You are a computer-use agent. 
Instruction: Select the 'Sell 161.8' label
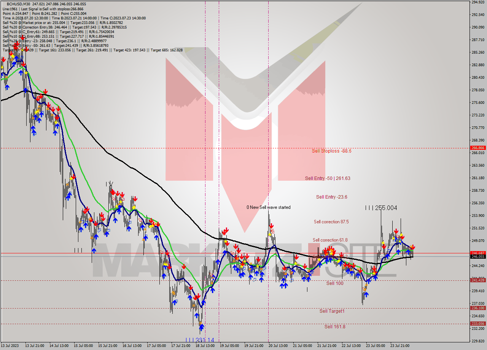pos(335,326)
